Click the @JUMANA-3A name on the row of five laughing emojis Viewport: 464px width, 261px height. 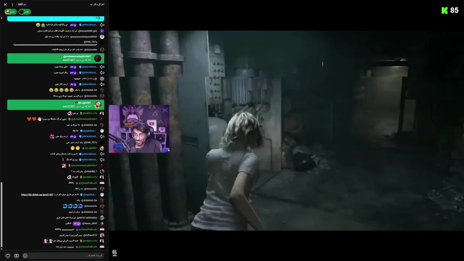pyautogui.click(x=89, y=90)
